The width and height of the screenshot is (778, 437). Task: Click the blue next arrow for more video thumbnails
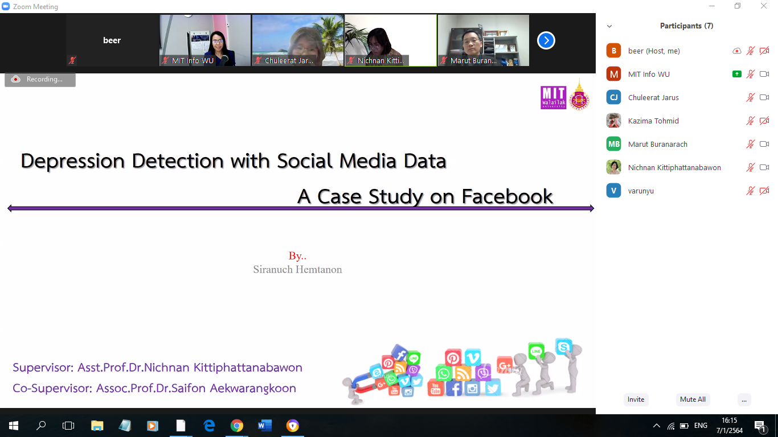pyautogui.click(x=546, y=40)
